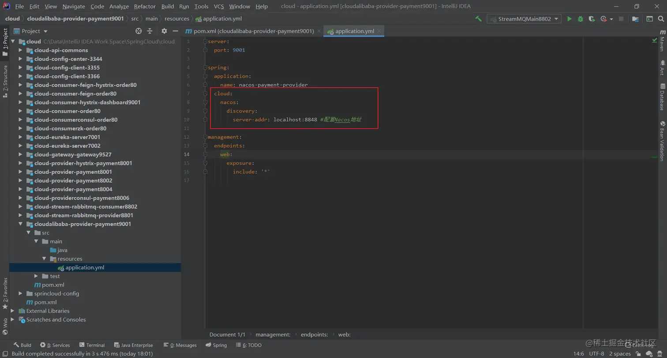667x358 pixels.
Task: Toggle file read-only lock icon
Action: pos(638,354)
